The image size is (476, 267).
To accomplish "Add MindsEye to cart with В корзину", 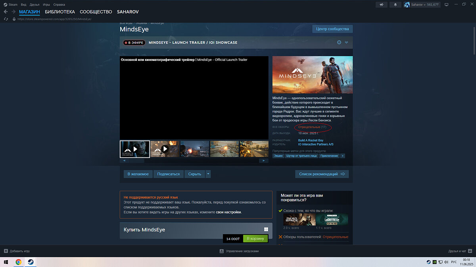I will point(255,239).
